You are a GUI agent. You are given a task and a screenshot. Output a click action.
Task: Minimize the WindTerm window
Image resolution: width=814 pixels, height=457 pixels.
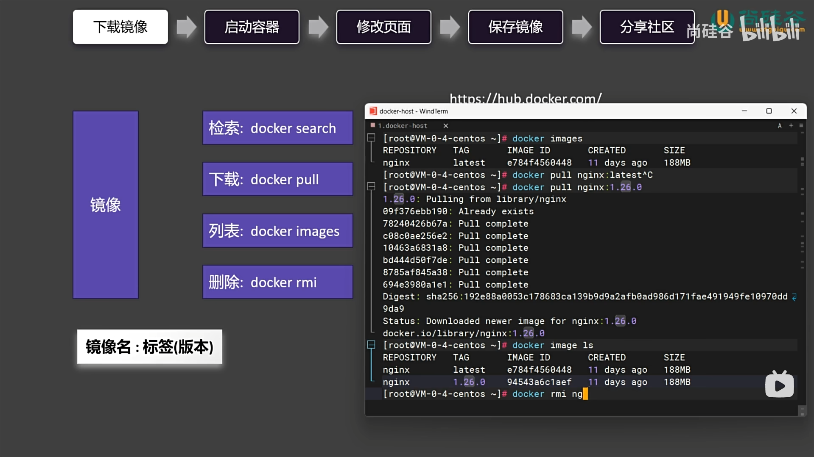(x=744, y=111)
